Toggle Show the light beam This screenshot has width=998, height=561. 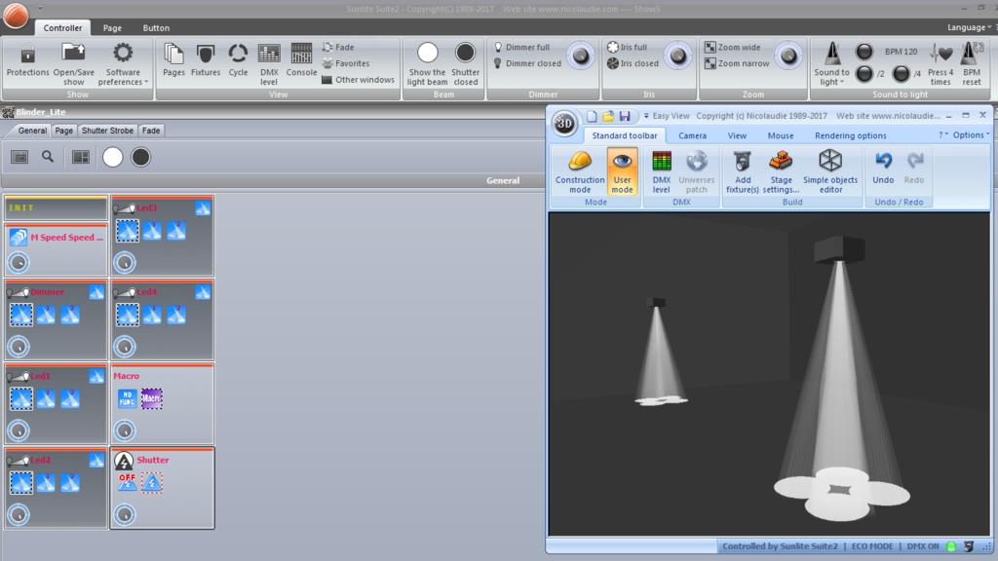427,63
